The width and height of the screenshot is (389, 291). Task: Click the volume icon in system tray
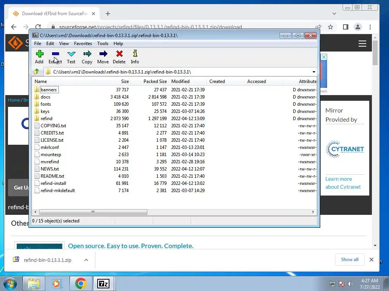pyautogui.click(x=351, y=284)
